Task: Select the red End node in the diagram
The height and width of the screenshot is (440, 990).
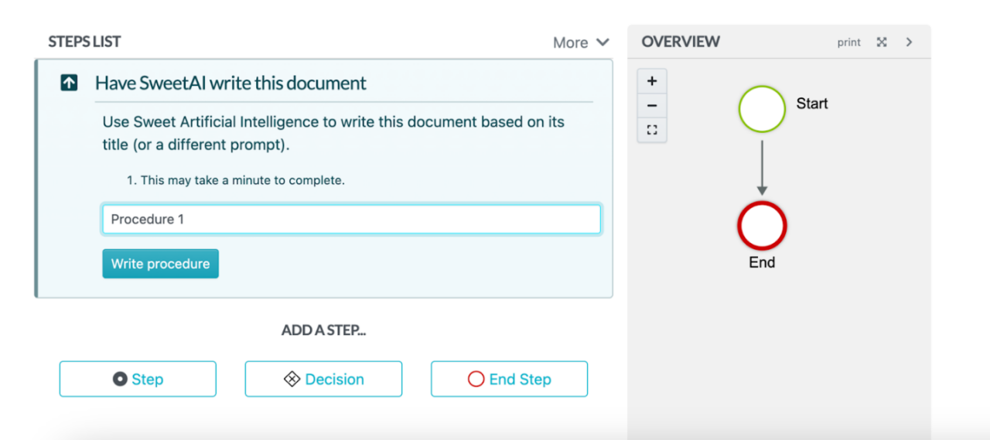Action: point(762,226)
